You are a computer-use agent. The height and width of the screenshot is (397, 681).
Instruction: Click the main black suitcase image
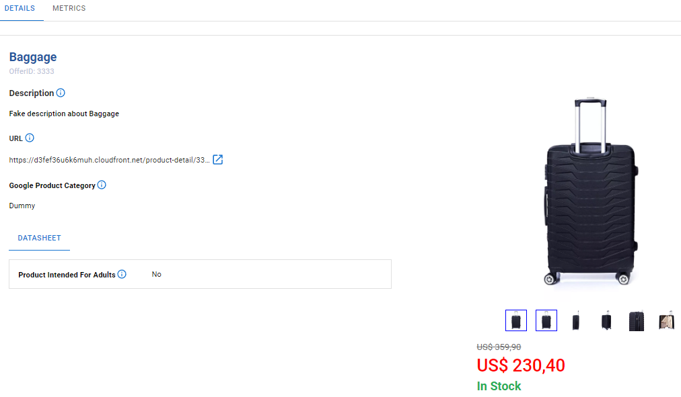point(591,191)
